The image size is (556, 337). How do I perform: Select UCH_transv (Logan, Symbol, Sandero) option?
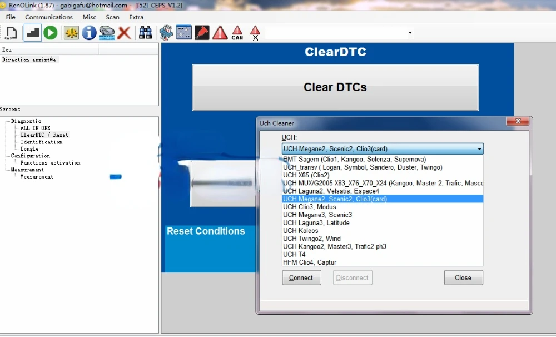pos(383,167)
